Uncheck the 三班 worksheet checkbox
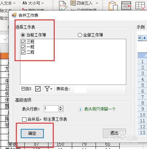 coord(23,42)
